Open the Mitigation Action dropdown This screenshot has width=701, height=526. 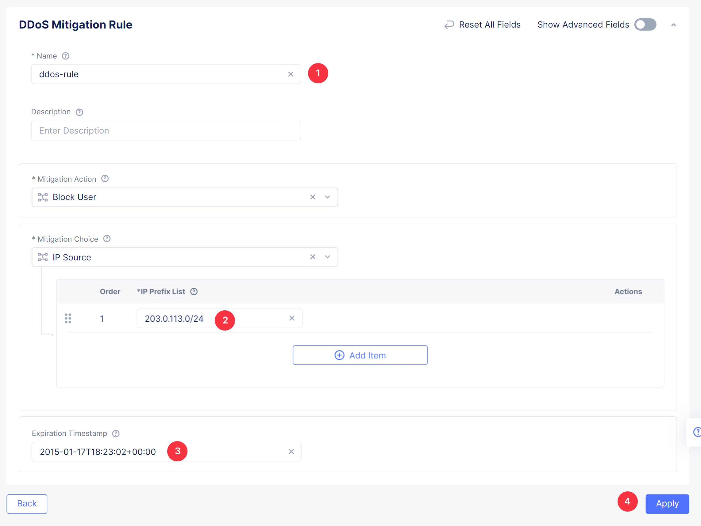coord(327,197)
